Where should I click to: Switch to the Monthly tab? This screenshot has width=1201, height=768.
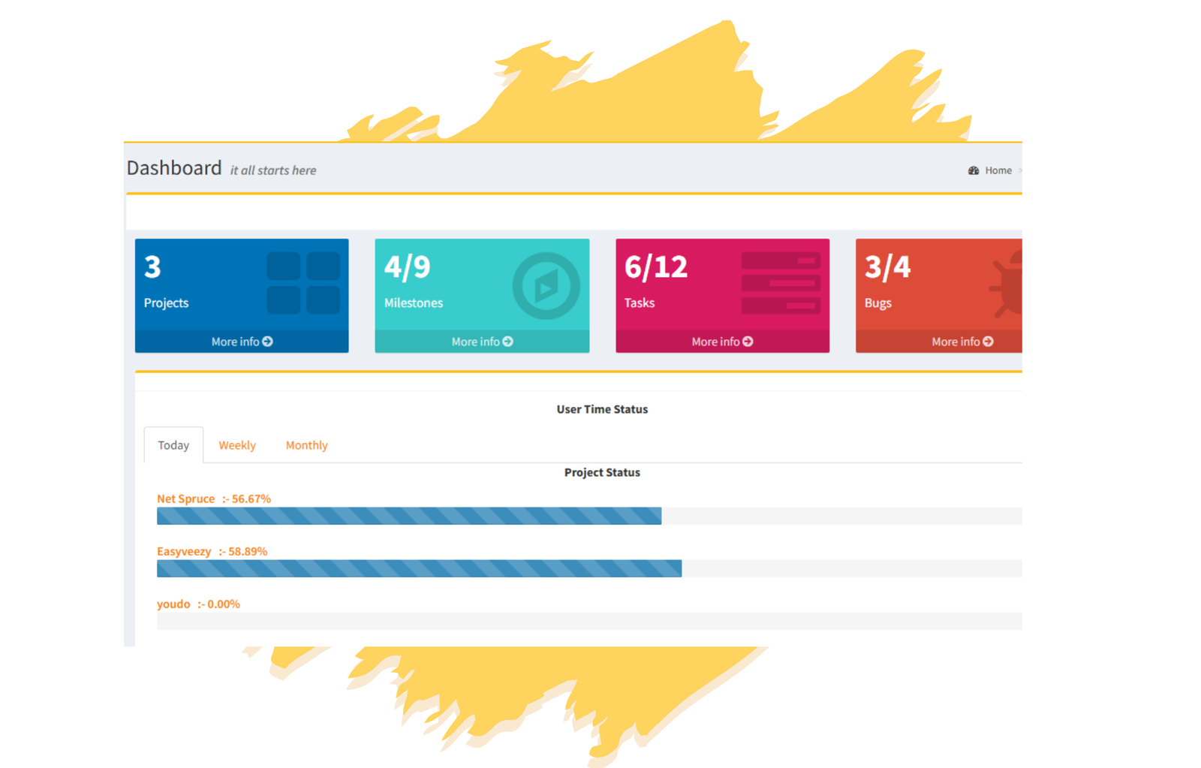pyautogui.click(x=306, y=445)
